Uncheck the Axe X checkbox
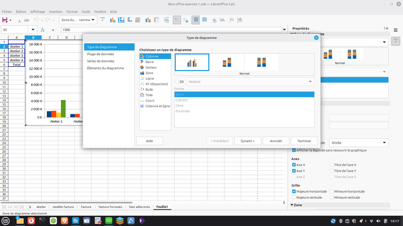The width and height of the screenshot is (403, 226). coord(294,165)
